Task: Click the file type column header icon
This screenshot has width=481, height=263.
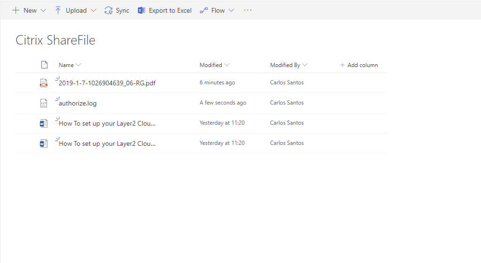Action: coord(44,65)
